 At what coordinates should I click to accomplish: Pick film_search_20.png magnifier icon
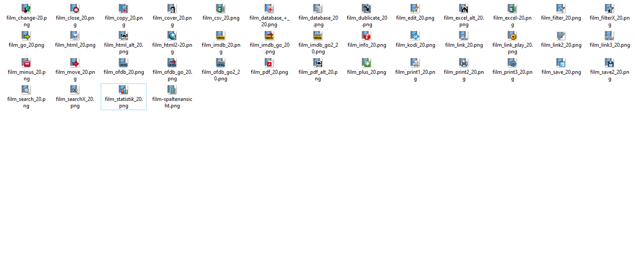[26, 89]
